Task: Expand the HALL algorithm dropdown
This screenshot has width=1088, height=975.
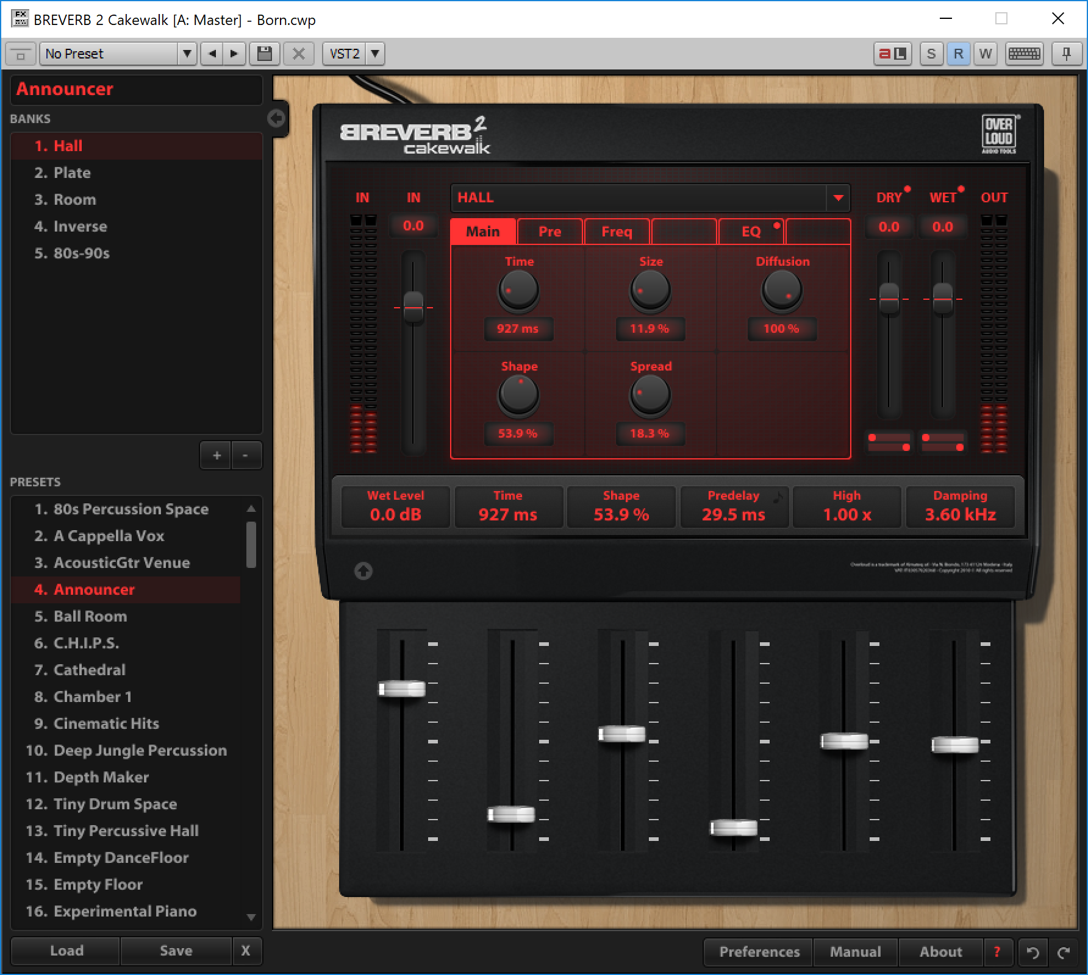Action: 838,197
